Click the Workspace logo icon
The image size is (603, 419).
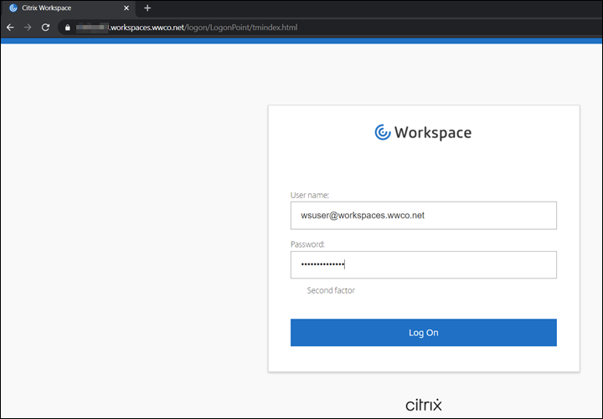click(383, 132)
